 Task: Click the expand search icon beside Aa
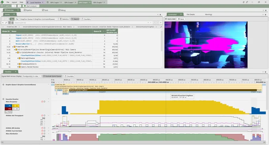[6, 23]
